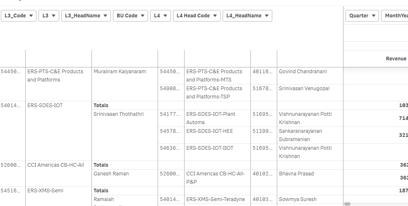Click the CCI Americas CB-HC-All cell
This screenshot has height=206, width=408.
pos(55,165)
